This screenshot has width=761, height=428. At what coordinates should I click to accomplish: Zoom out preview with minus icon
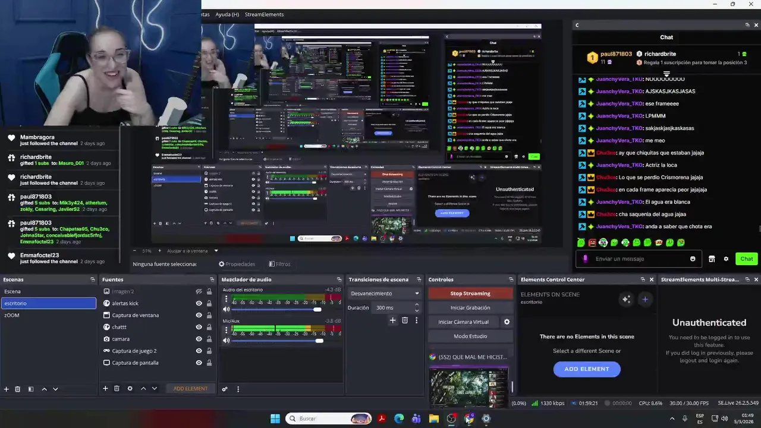pyautogui.click(x=134, y=251)
